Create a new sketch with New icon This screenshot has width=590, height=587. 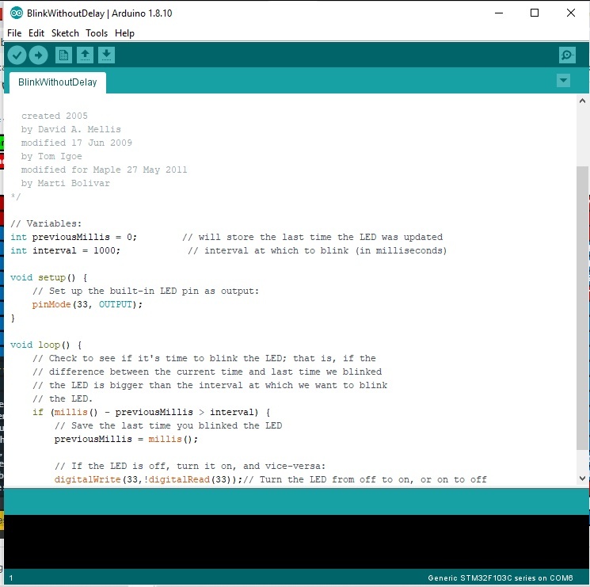click(x=63, y=55)
